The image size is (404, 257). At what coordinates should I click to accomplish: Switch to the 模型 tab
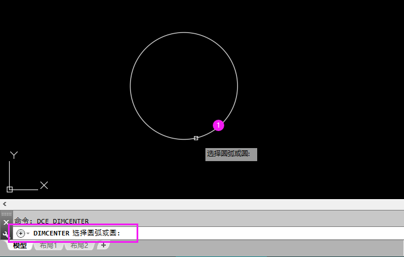(20, 246)
